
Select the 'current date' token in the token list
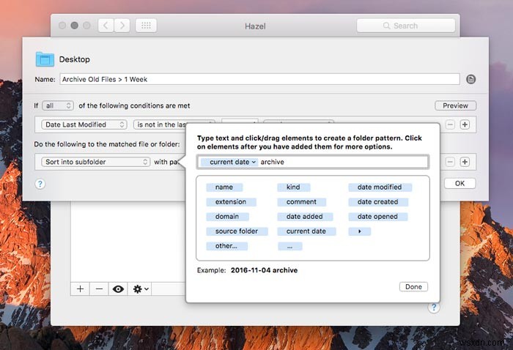click(x=306, y=231)
